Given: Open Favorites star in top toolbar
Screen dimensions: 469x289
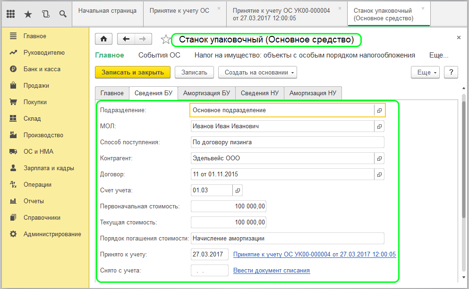Looking at the screenshot, I should coord(28,14).
